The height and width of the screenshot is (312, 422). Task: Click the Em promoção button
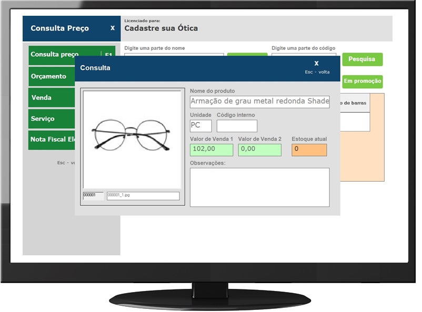pos(363,81)
